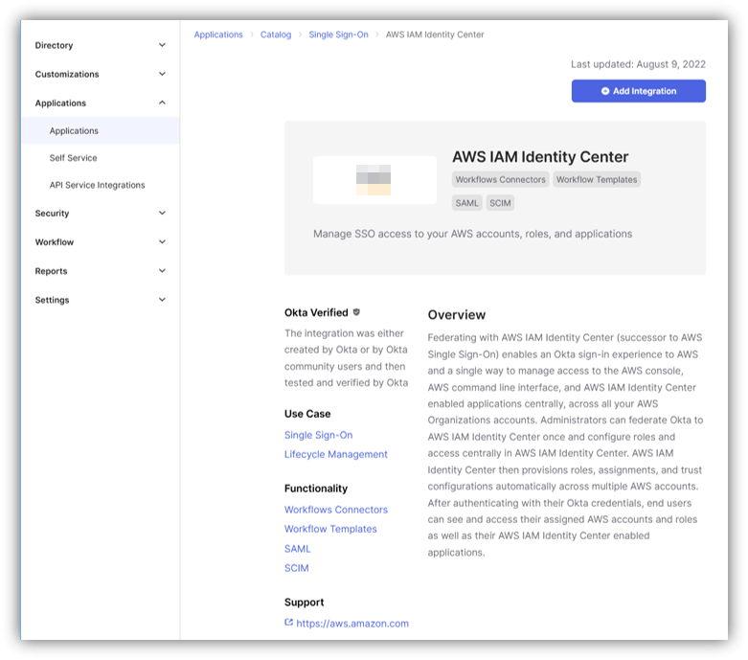Open the Applications sub-item in sidebar
This screenshot has width=748, height=660.
[x=101, y=131]
